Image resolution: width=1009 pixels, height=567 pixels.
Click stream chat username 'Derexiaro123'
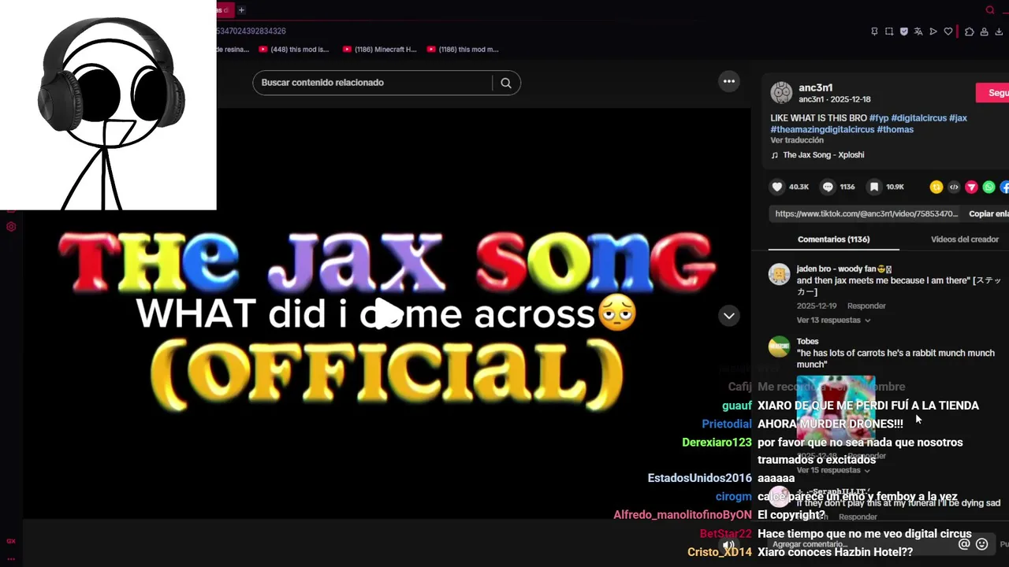click(717, 443)
